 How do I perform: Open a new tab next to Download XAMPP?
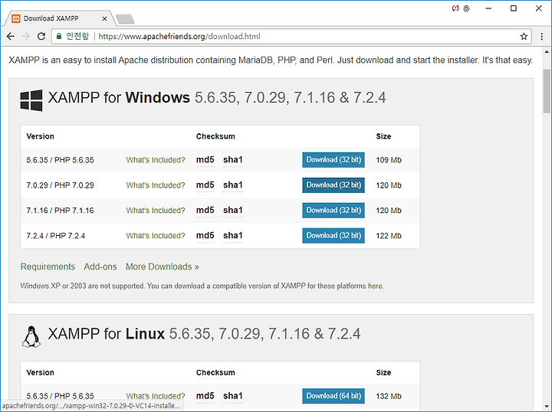click(x=125, y=19)
